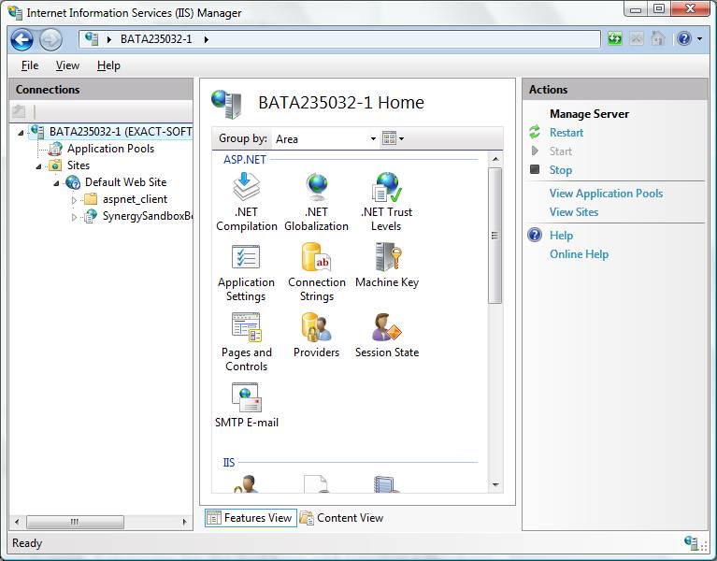Image resolution: width=717 pixels, height=561 pixels.
Task: Open the Group by Area dropdown
Action: click(x=324, y=138)
